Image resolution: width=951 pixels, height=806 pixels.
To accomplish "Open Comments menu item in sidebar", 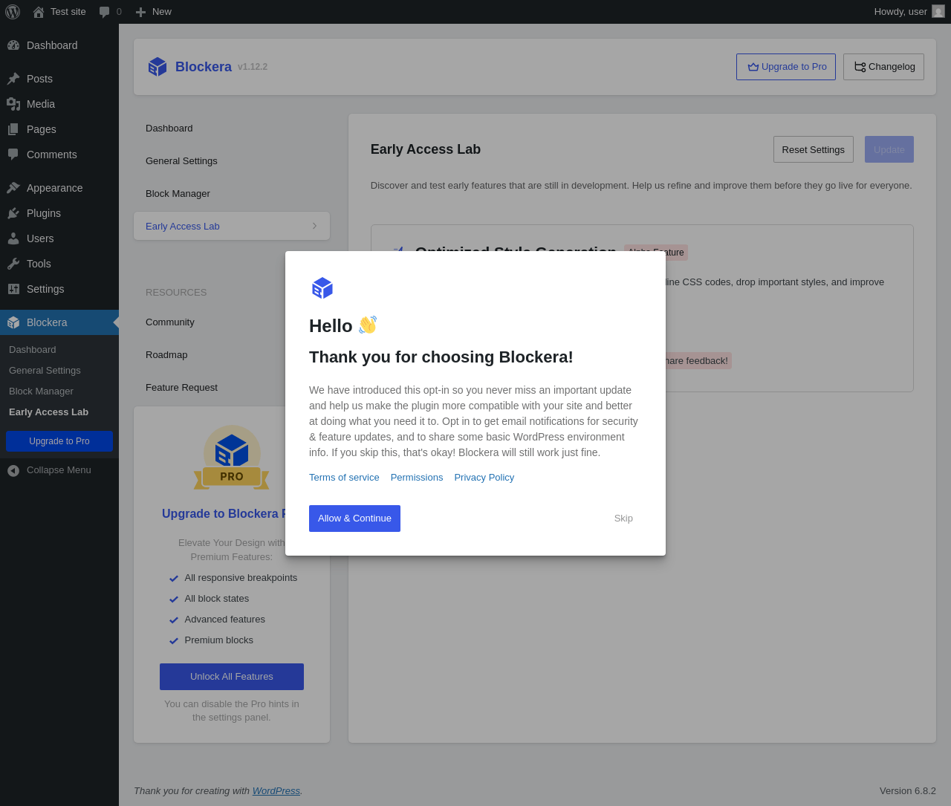I will click(x=59, y=155).
